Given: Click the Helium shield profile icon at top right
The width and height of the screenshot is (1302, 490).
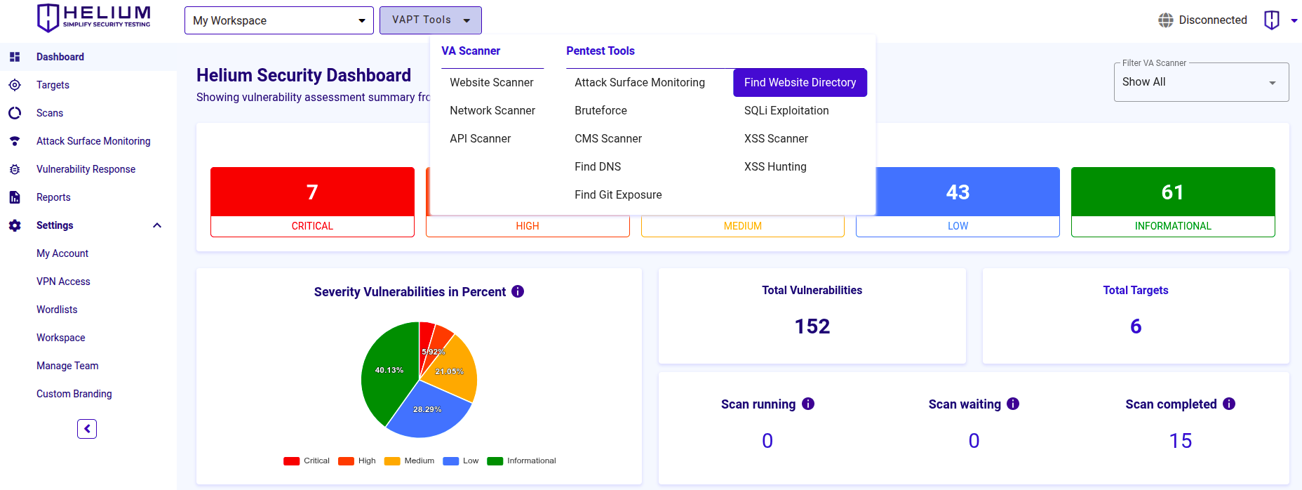Looking at the screenshot, I should (x=1271, y=20).
